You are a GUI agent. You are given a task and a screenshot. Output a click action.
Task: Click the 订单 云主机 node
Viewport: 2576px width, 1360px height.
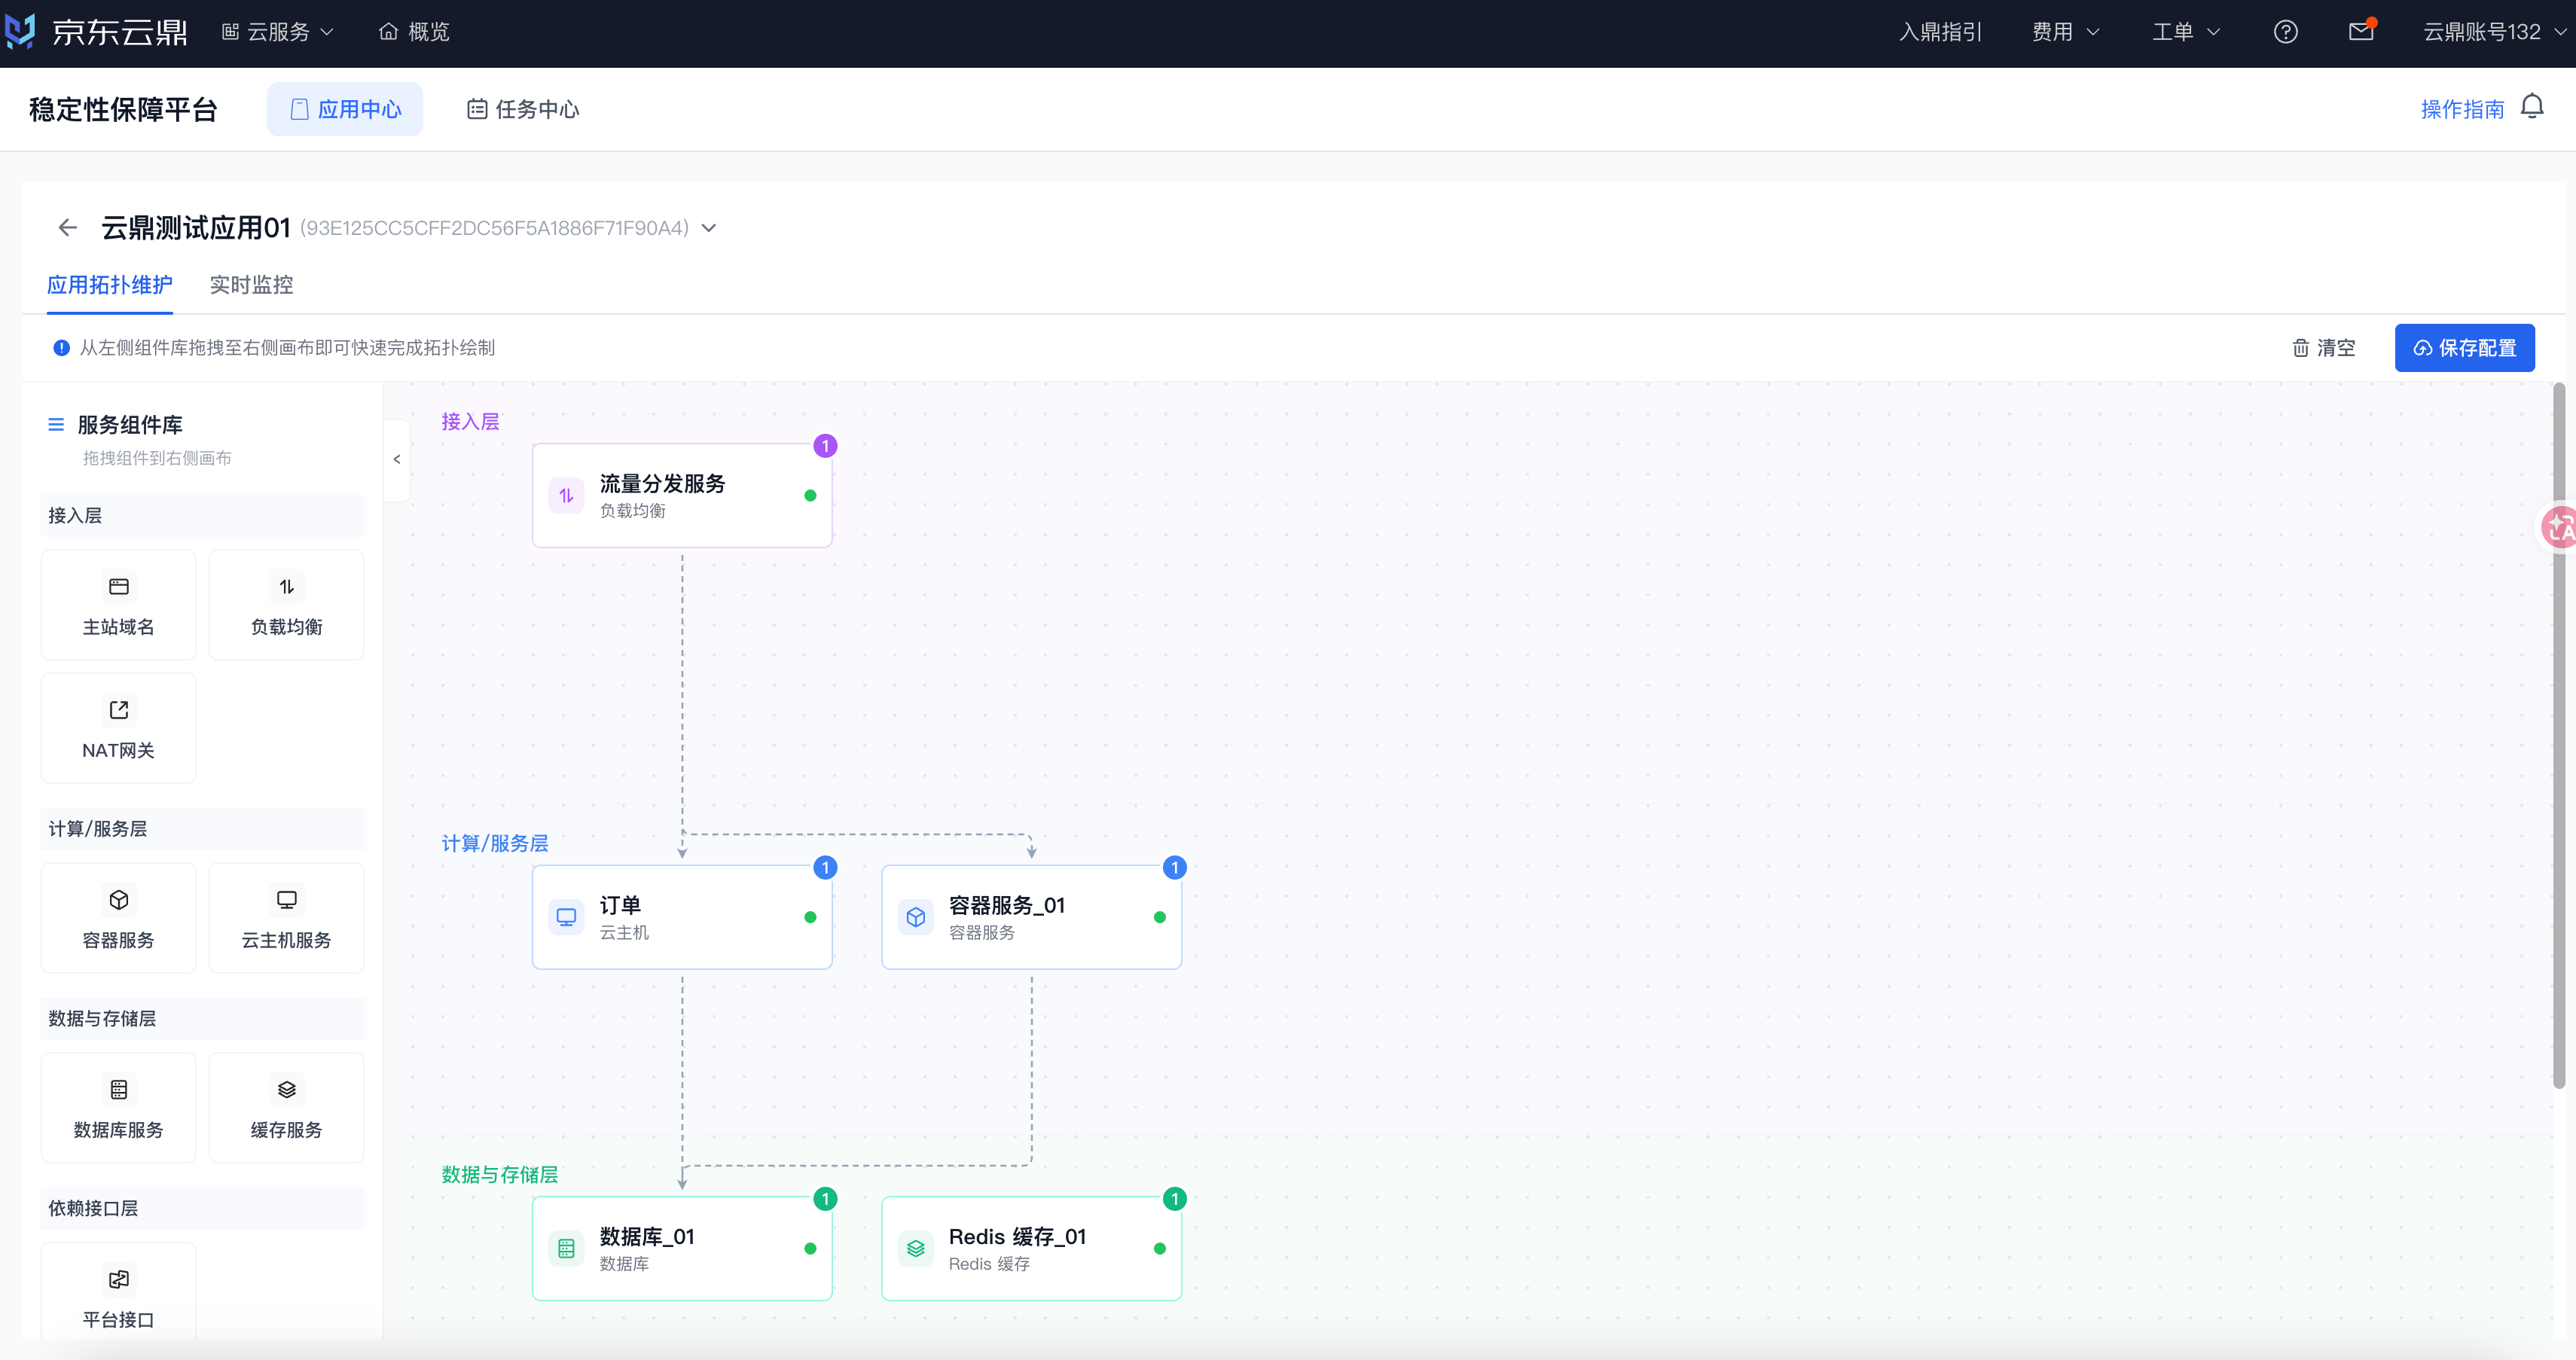[682, 917]
